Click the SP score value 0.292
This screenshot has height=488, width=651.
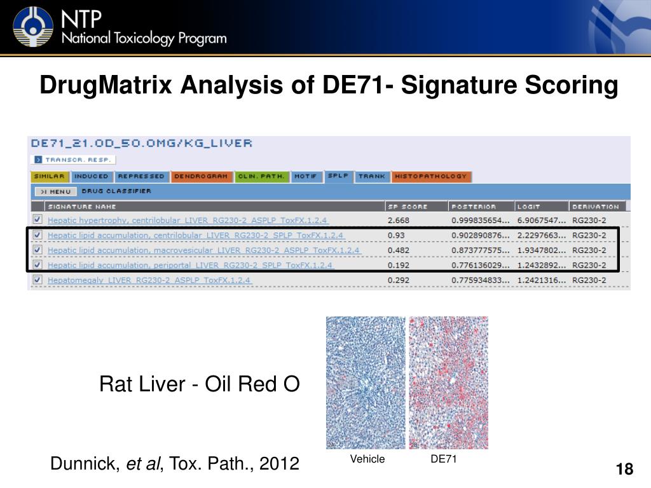coord(399,280)
